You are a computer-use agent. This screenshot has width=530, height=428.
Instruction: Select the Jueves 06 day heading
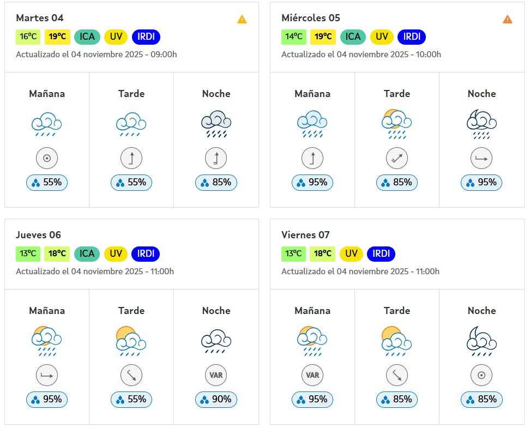click(x=38, y=235)
